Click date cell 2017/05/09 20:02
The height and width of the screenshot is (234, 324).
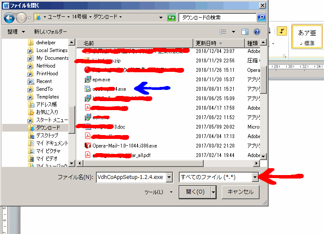point(215,127)
